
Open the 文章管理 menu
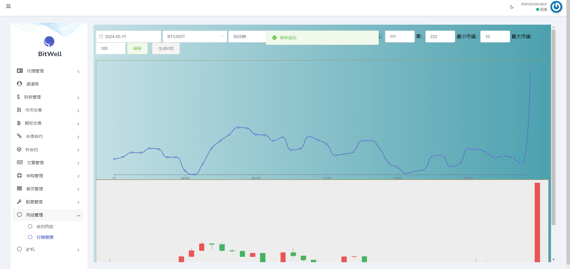point(35,163)
